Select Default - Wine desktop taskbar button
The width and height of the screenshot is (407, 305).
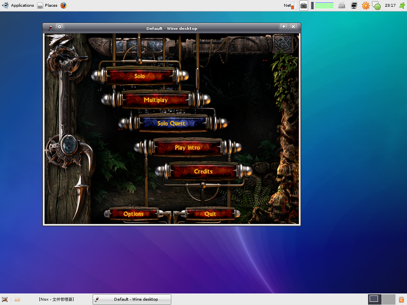tap(132, 299)
